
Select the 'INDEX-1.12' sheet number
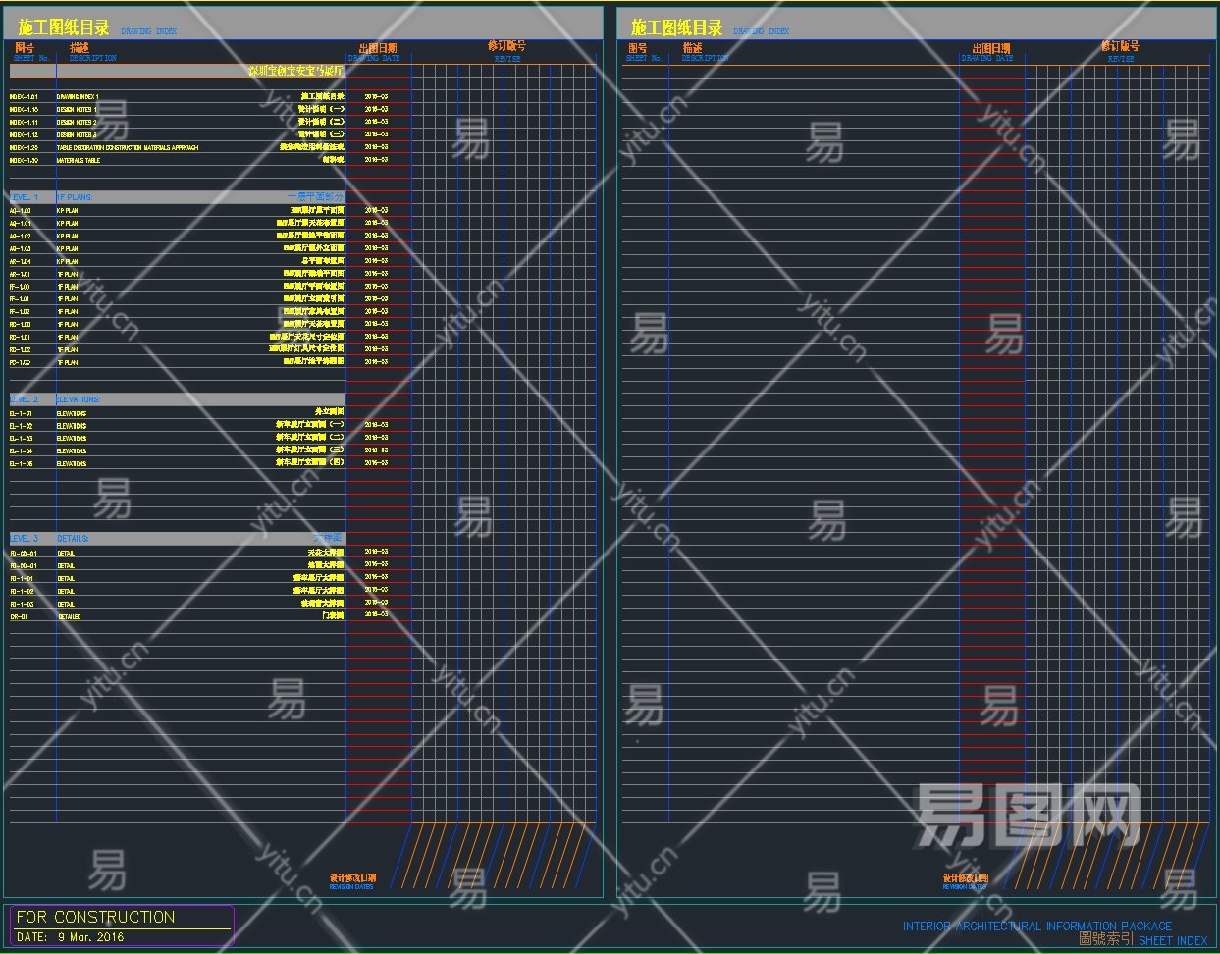click(24, 135)
